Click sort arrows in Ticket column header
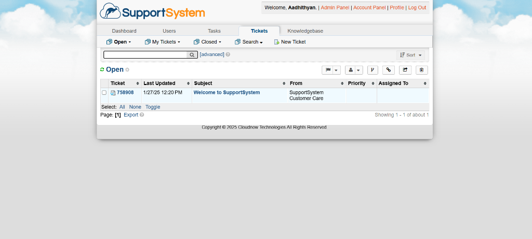This screenshot has height=239, width=532. tap(138, 83)
